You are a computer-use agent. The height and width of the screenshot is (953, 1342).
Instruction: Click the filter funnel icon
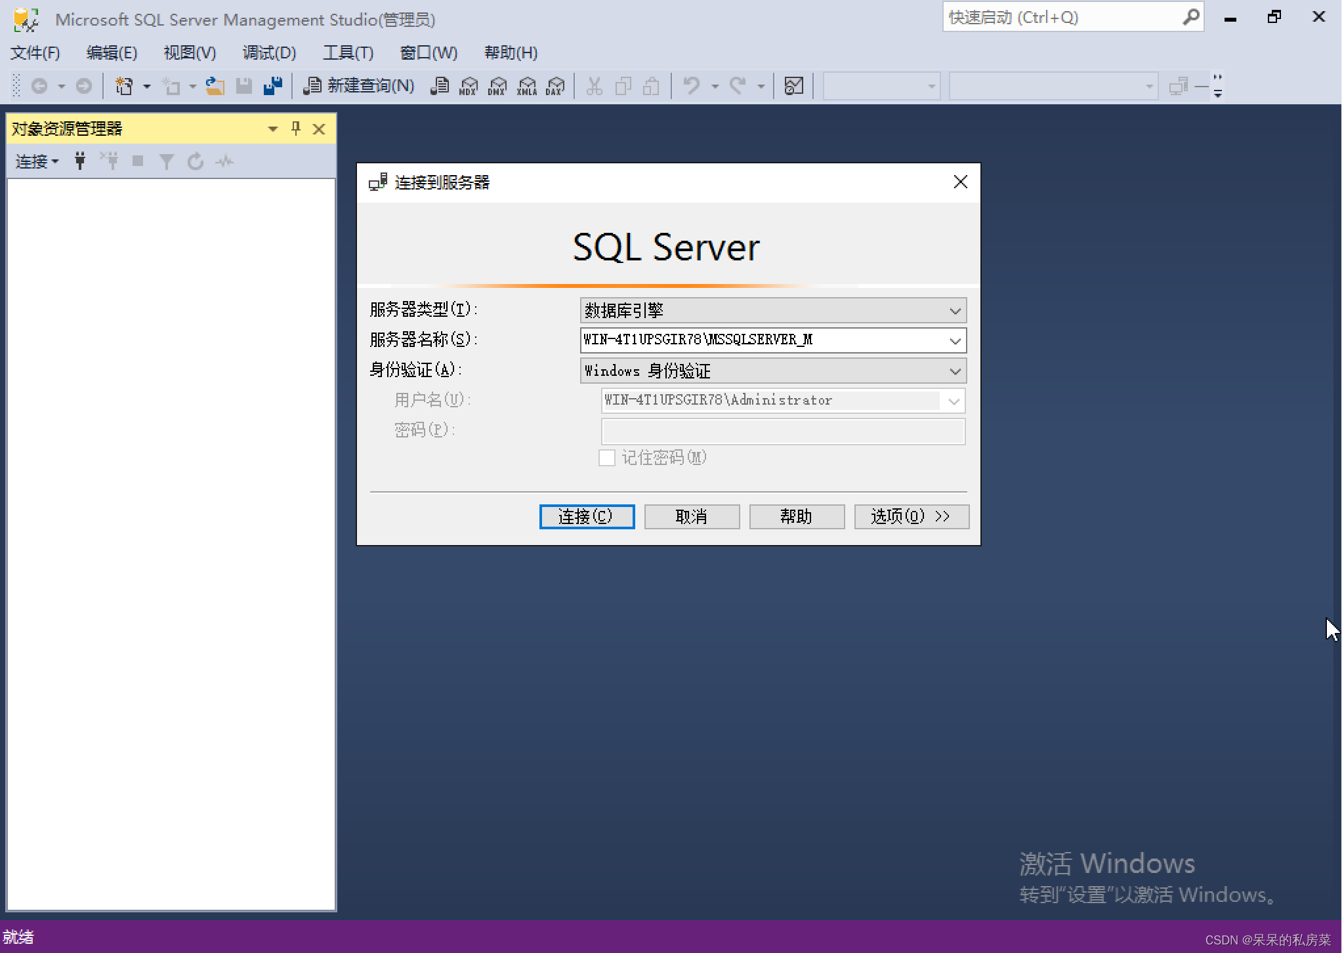pos(167,161)
